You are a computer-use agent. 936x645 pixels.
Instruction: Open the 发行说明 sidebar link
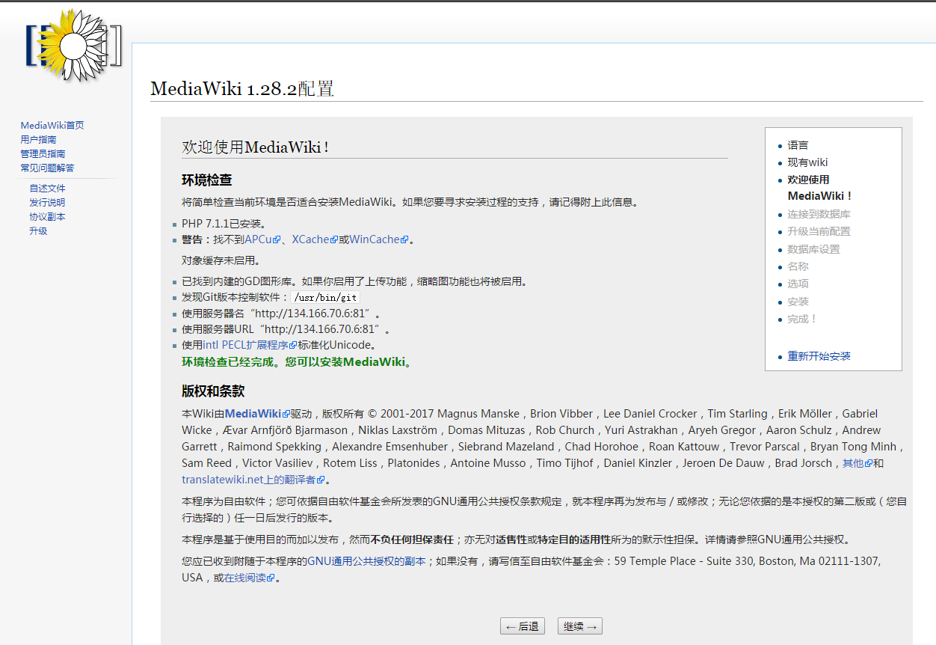click(48, 203)
